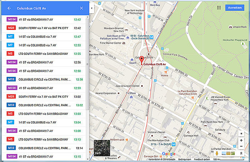The image size is (250, 162).
Task: Select the M20 South Ferry 12:42 departure
Action: click(44, 28)
